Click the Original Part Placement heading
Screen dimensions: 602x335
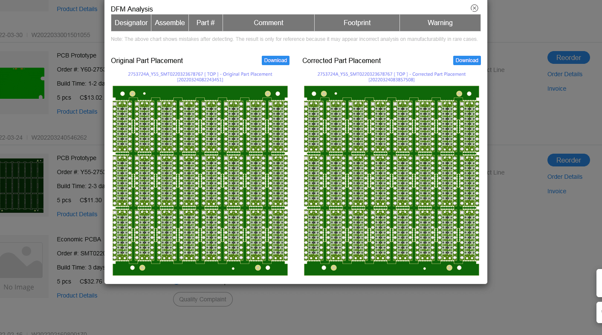coord(147,60)
